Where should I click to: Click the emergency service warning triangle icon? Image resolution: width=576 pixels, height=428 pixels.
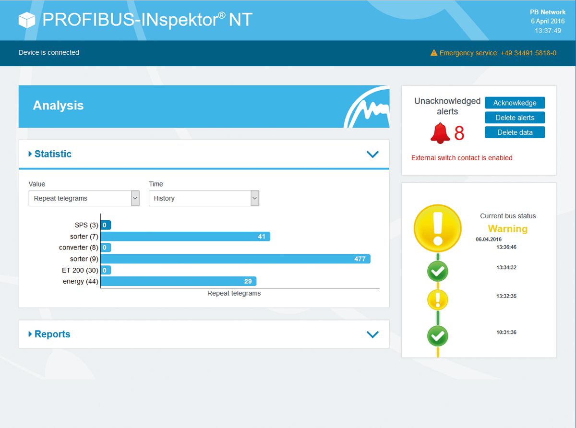point(434,53)
